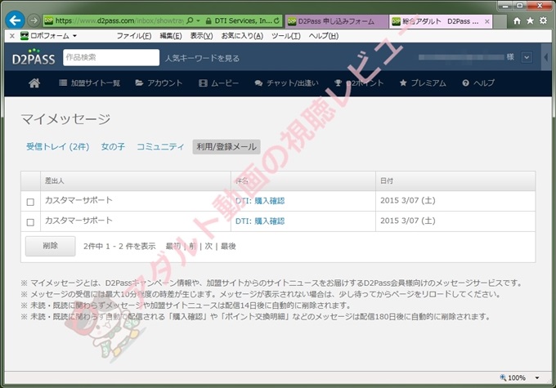Open the お気に入り(A) menu
The width and height of the screenshot is (556, 388).
pyautogui.click(x=242, y=36)
